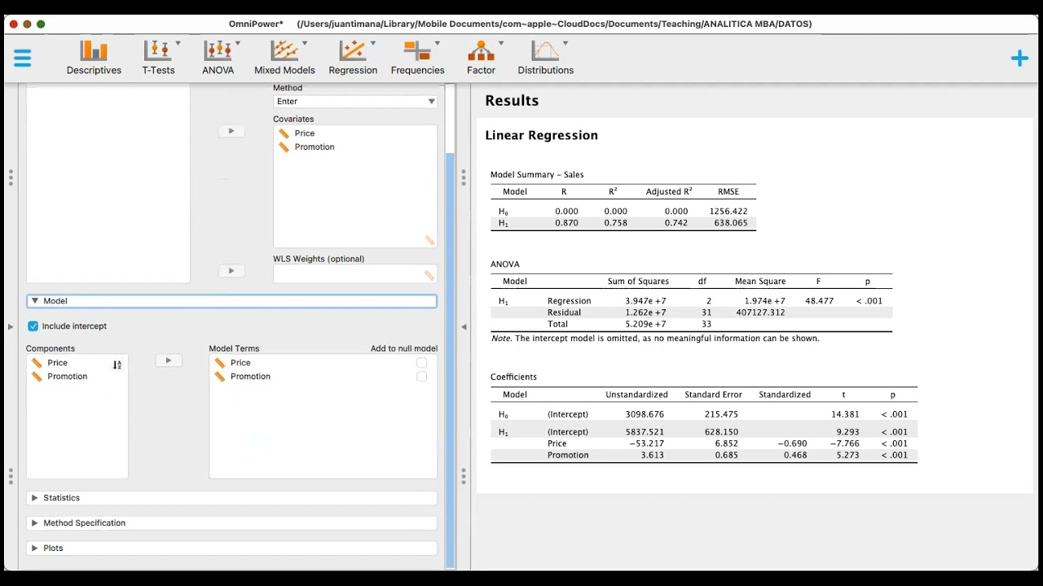Click the WLS Weights input box
The height and width of the screenshot is (586, 1043).
pyautogui.click(x=355, y=274)
